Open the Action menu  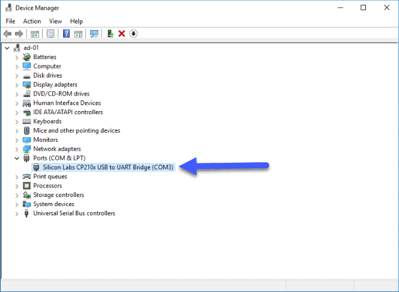(x=32, y=21)
